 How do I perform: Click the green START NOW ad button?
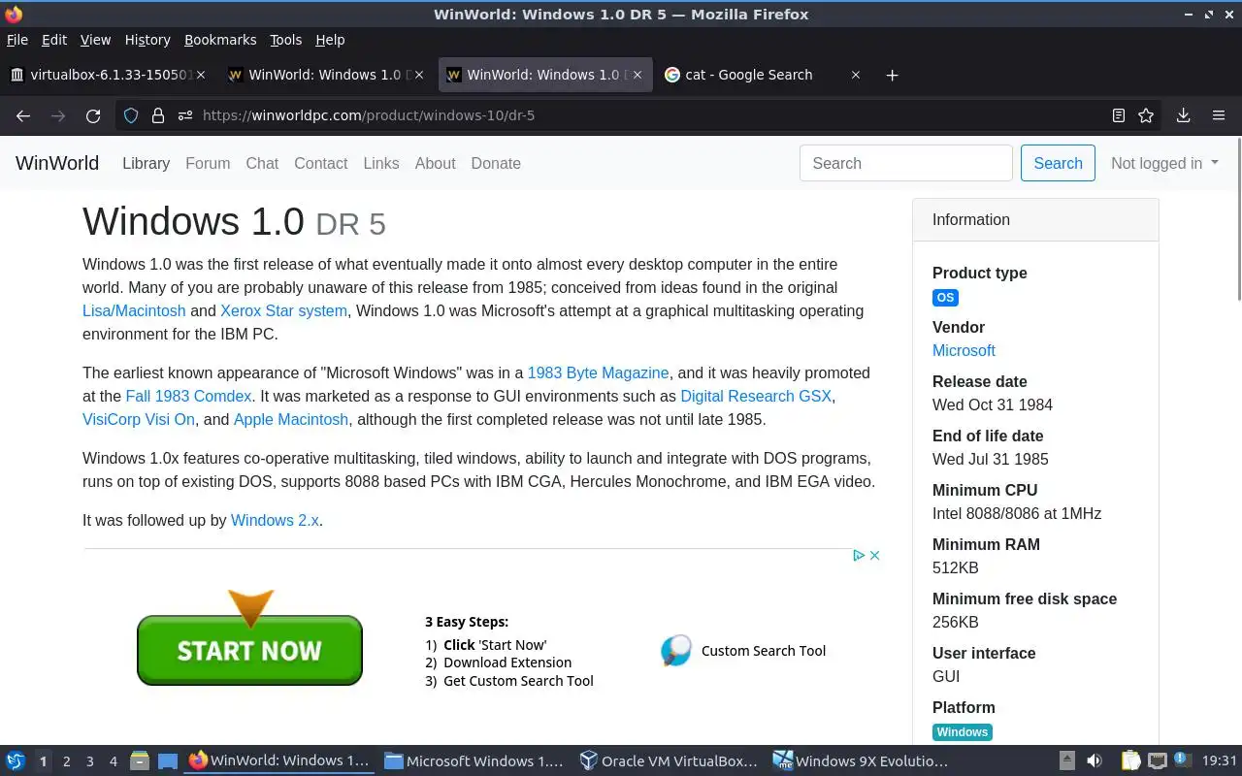(249, 650)
